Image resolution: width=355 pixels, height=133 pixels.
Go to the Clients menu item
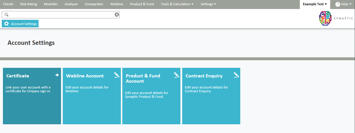pyautogui.click(x=8, y=4)
